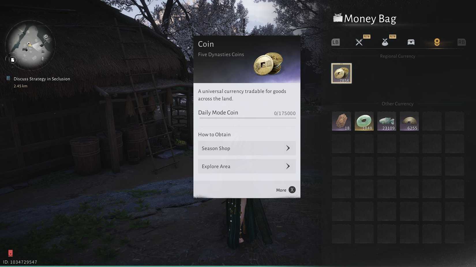Image resolution: width=476 pixels, height=267 pixels.
Task: Expand the Explore Area obtain option
Action: click(x=247, y=166)
